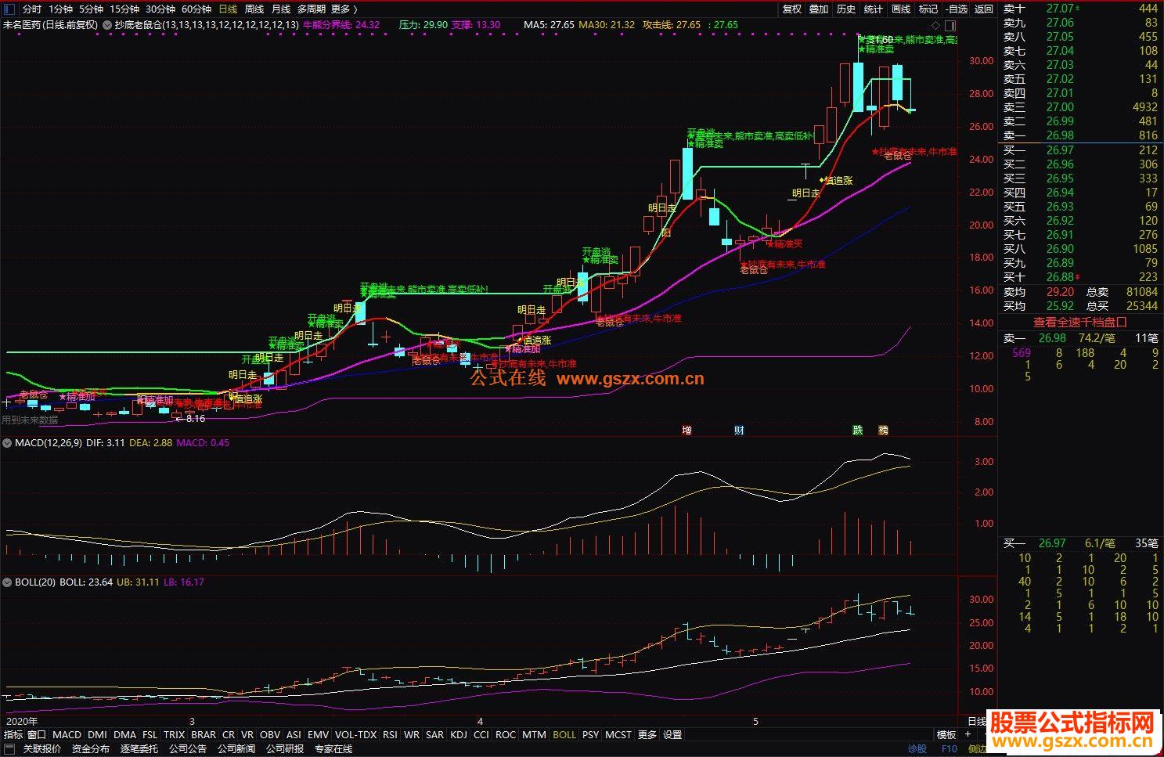The height and width of the screenshot is (757, 1164).
Task: Select the BRAR indicator tab
Action: point(204,735)
